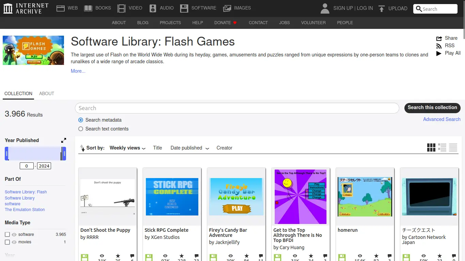
Task: Switch to the grid tile view
Action: pos(431,147)
